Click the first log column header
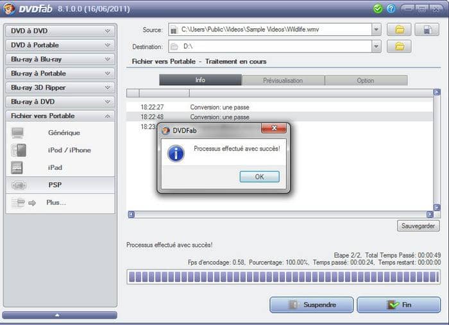This screenshot has width=449, height=325. coord(133,93)
